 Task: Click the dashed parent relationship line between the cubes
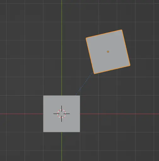point(84,83)
